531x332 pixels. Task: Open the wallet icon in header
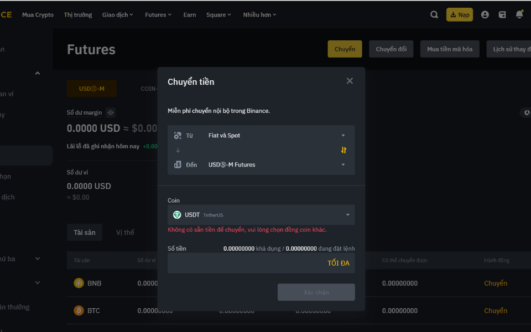coord(502,14)
